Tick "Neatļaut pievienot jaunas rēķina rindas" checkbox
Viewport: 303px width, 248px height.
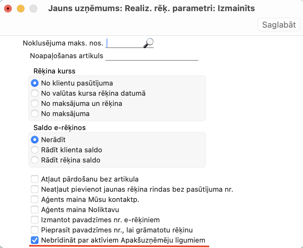coord(35,189)
